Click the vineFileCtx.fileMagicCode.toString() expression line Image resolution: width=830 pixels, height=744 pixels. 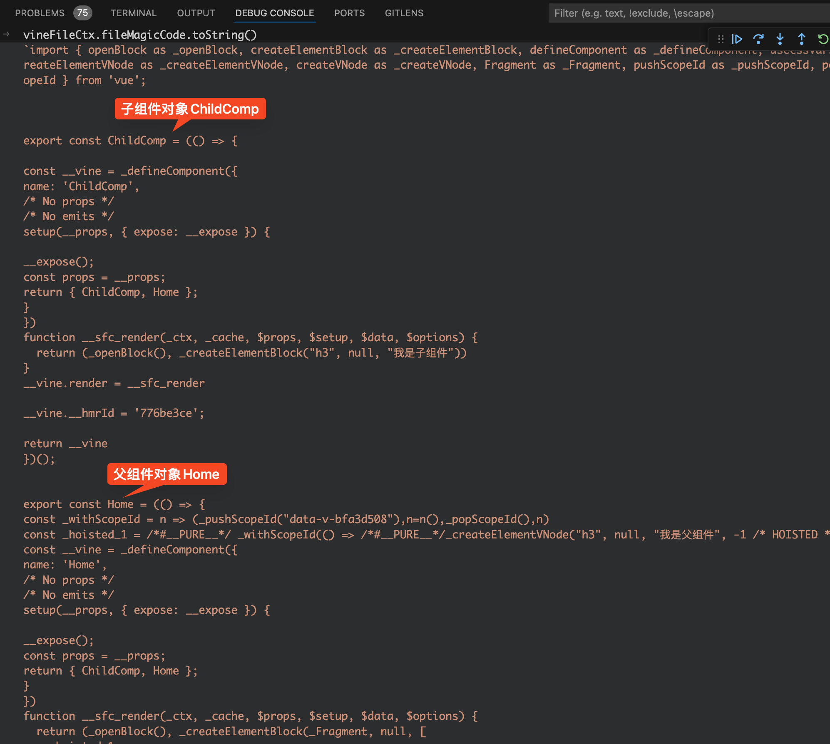pos(140,35)
